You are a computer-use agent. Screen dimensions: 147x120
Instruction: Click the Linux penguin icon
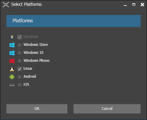[12, 69]
